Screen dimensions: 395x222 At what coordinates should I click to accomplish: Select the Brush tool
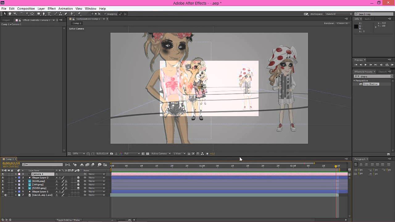[x=56, y=14]
